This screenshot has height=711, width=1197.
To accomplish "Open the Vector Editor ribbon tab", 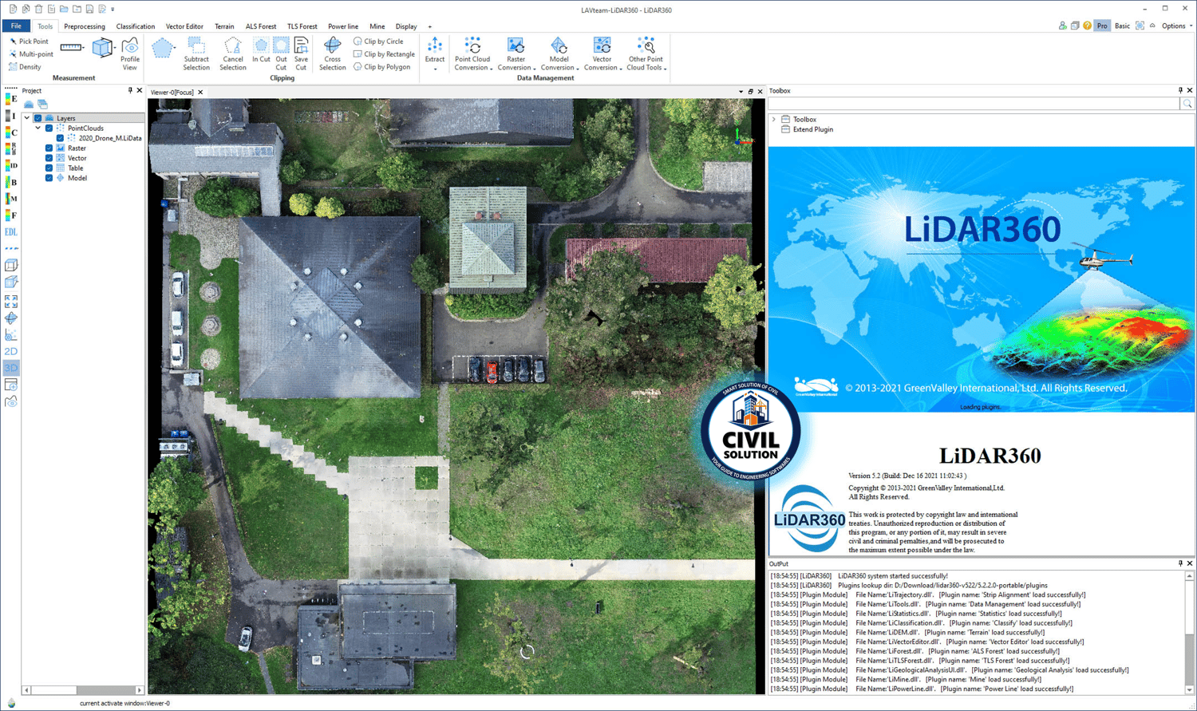I will (x=184, y=26).
